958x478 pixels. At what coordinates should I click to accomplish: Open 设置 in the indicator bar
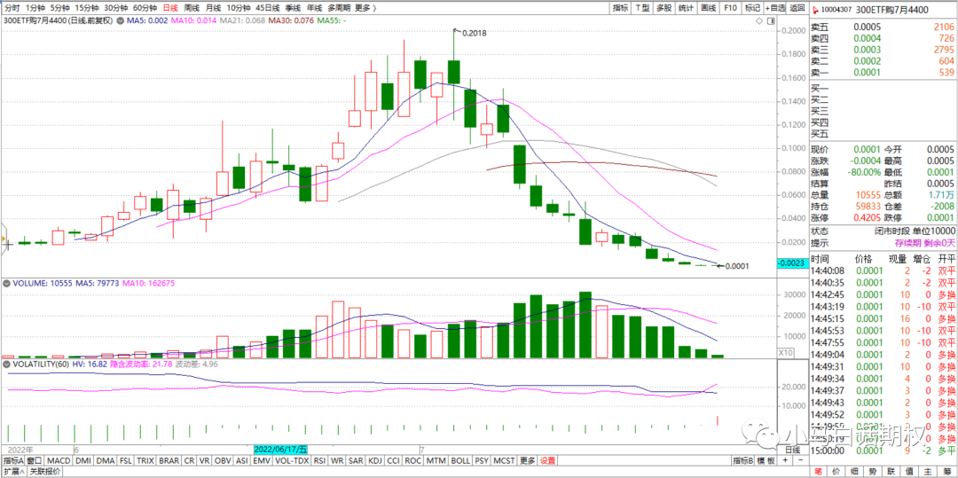point(548,461)
